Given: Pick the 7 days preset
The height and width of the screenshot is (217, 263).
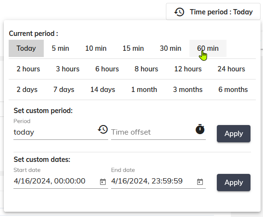Looking at the screenshot, I should 64,90.
